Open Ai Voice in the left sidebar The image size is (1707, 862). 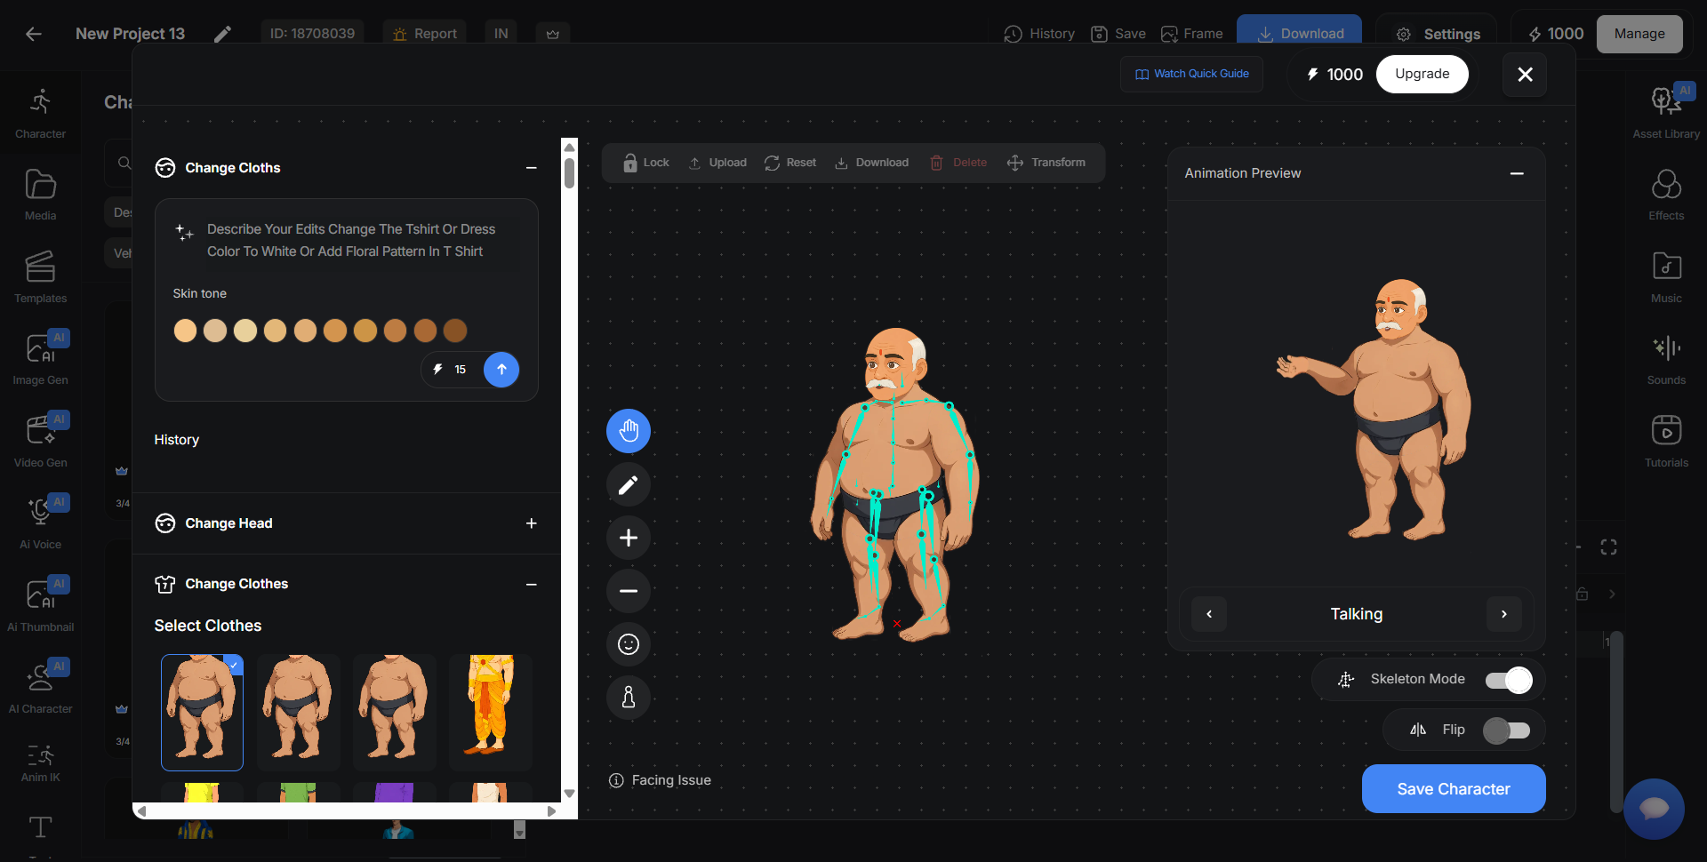coord(40,524)
